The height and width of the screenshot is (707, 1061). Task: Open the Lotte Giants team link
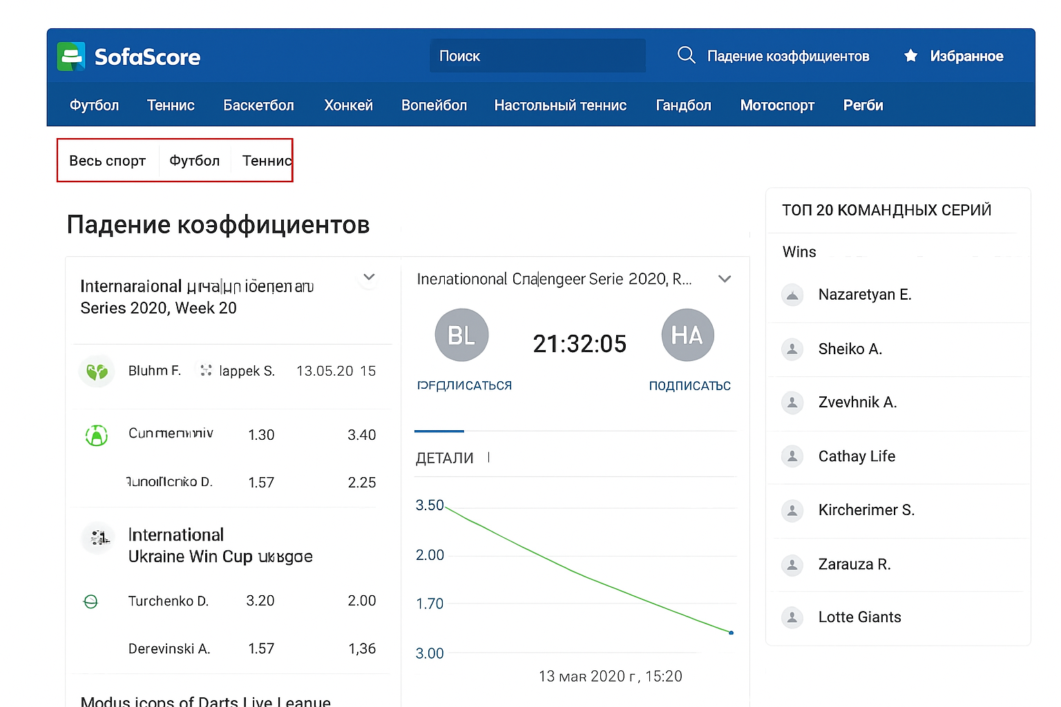pyautogui.click(x=859, y=617)
